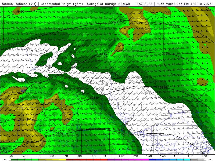
Task: Click the 160 kts colorbar label
Action: click(191, 156)
